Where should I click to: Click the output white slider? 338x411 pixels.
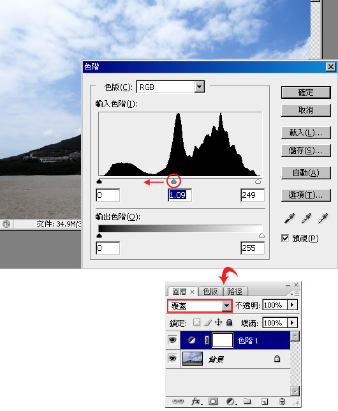coord(261,235)
